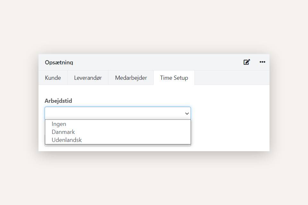This screenshot has width=308, height=205.
Task: Select Ingen from the dropdown list
Action: (59, 124)
